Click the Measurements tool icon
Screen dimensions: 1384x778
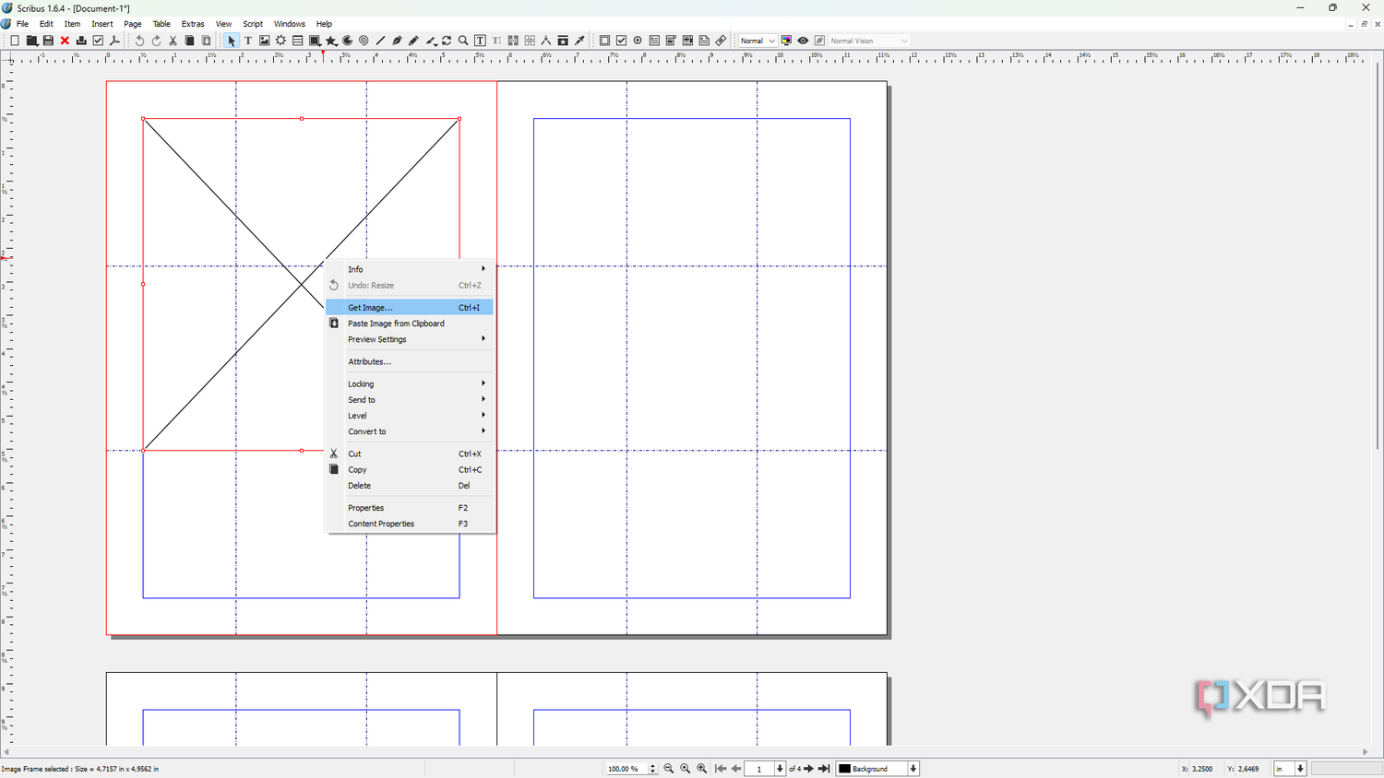point(547,41)
